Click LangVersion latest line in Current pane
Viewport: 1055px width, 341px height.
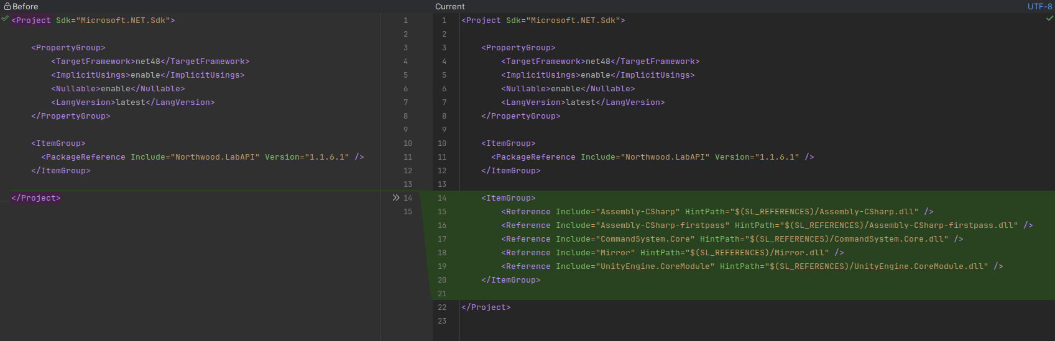pos(583,102)
